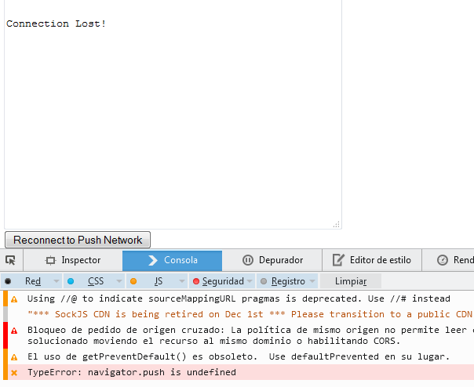Click inside the Connection Lost text area
The height and width of the screenshot is (387, 474).
coord(173,118)
